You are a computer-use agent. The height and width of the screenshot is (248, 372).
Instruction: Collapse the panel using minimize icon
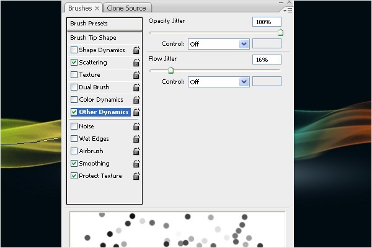tap(281, 2)
